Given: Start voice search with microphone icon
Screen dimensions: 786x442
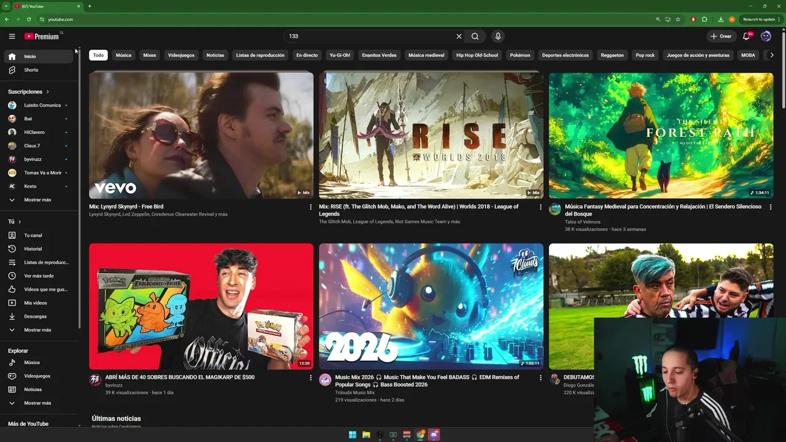Looking at the screenshot, I should pyautogui.click(x=498, y=36).
